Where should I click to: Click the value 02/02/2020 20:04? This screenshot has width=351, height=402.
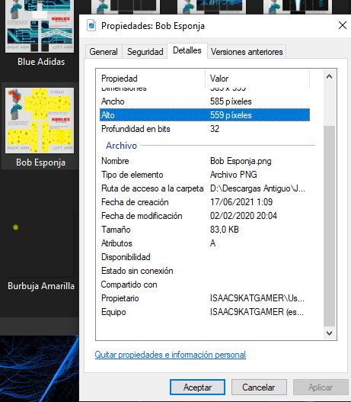click(244, 216)
